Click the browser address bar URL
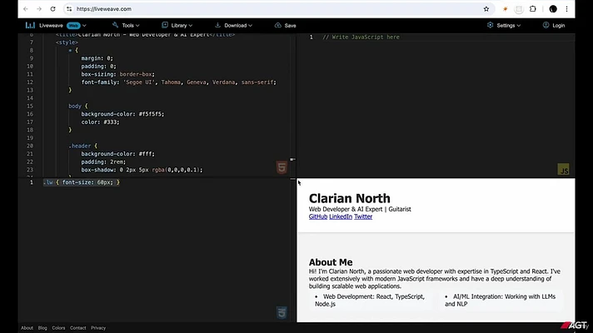 (x=104, y=9)
